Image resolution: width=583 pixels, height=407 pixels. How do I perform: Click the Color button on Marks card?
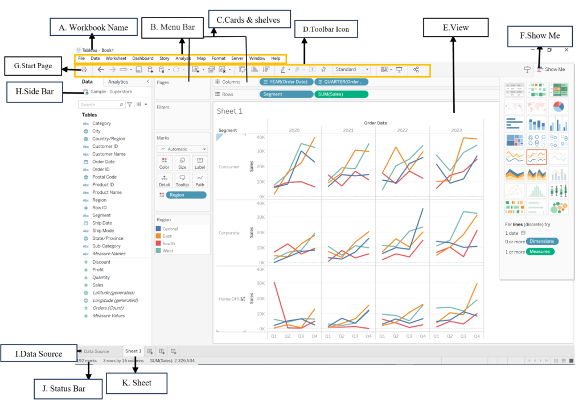click(165, 163)
